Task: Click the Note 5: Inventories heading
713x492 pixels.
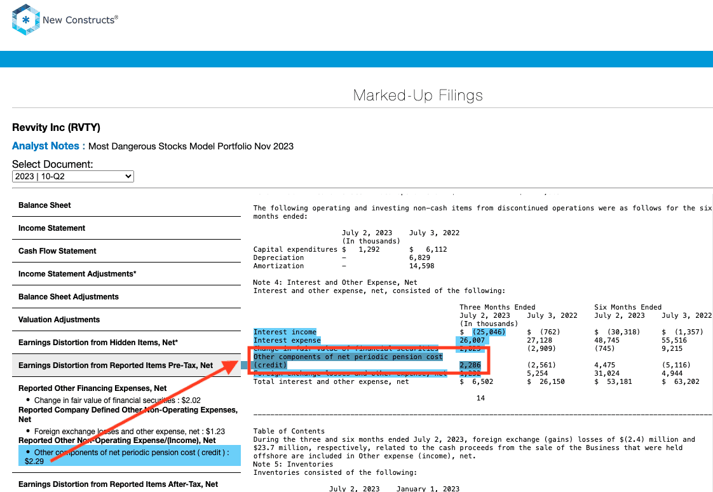Action: point(293,464)
